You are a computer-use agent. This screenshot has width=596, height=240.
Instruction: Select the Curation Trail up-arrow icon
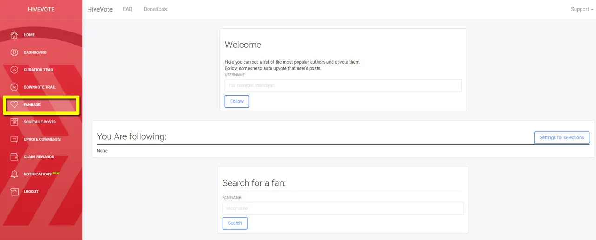pyautogui.click(x=14, y=70)
